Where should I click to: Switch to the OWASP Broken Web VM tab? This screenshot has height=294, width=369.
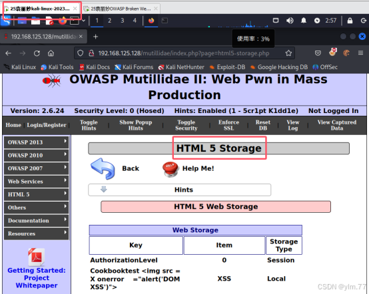tap(121, 9)
